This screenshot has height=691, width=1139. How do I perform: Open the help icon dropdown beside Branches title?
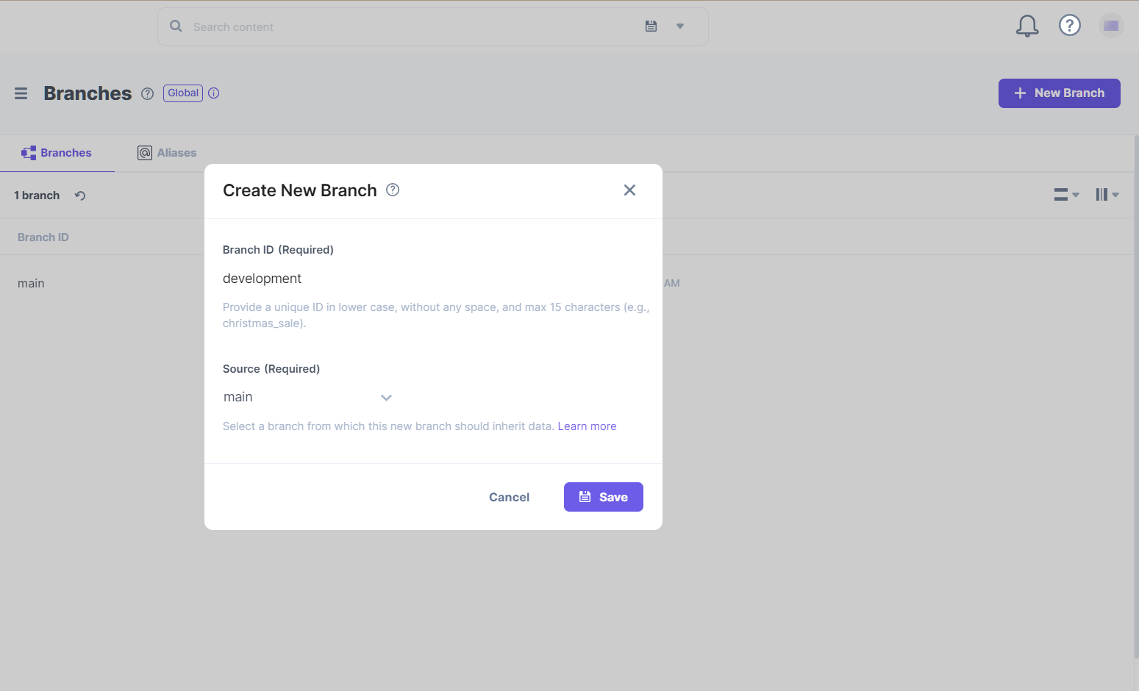tap(147, 93)
